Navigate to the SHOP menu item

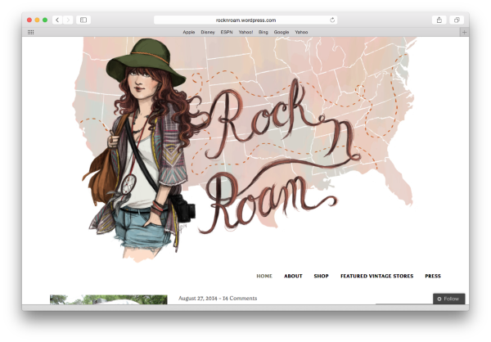[321, 276]
